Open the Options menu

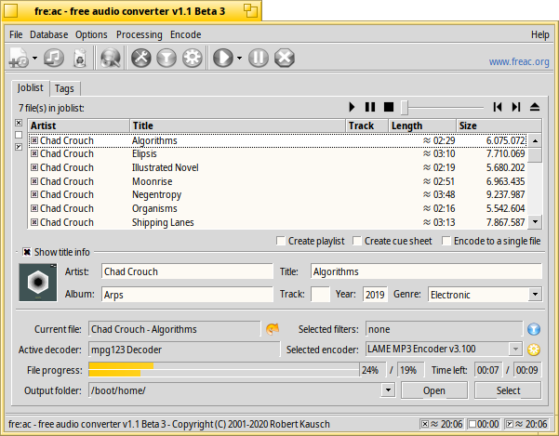click(x=91, y=34)
